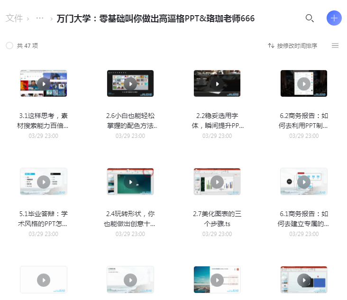Switch view using the list layout icon
The image size is (347, 300).
[335, 45]
